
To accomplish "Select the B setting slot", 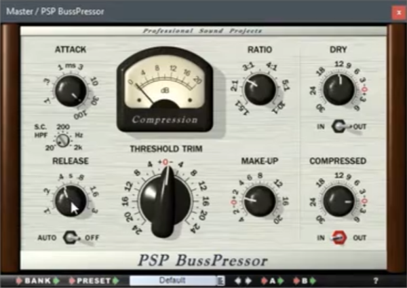I will [x=305, y=281].
